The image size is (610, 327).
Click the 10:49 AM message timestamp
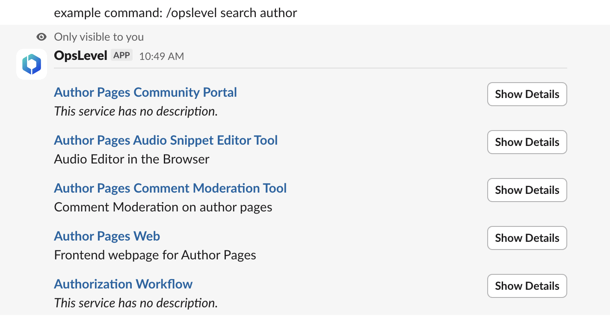pyautogui.click(x=162, y=56)
